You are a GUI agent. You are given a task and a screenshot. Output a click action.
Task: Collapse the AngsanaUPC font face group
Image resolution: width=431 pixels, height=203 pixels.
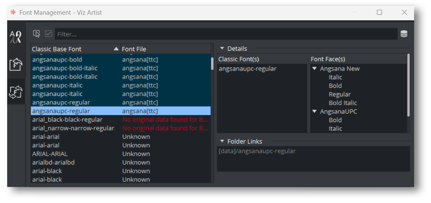click(x=314, y=111)
